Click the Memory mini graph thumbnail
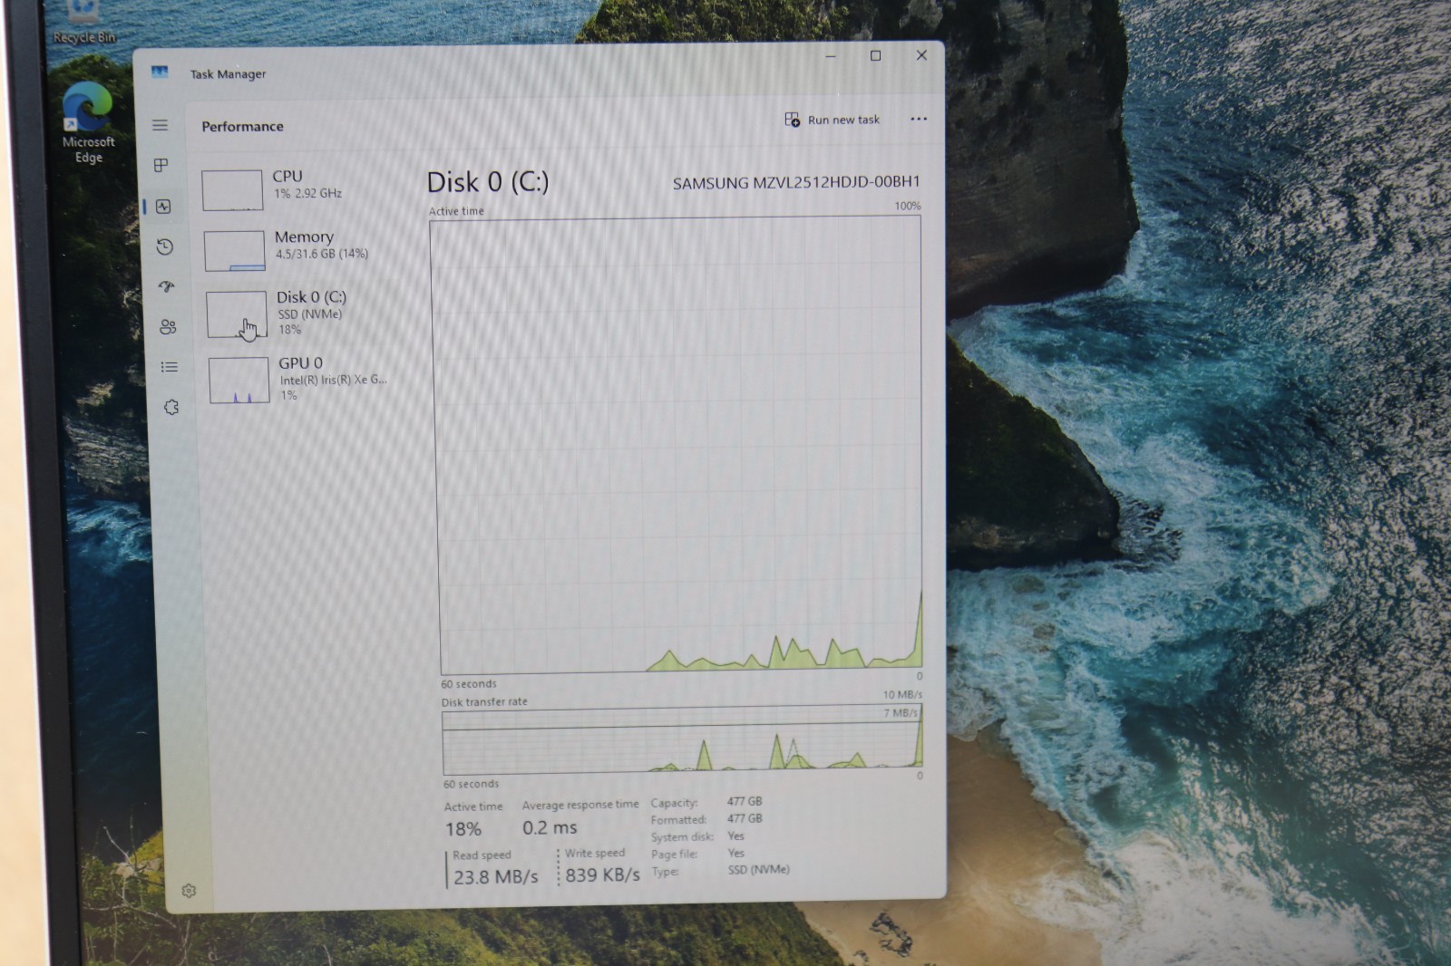Screen dimensions: 1451x966 click(234, 251)
